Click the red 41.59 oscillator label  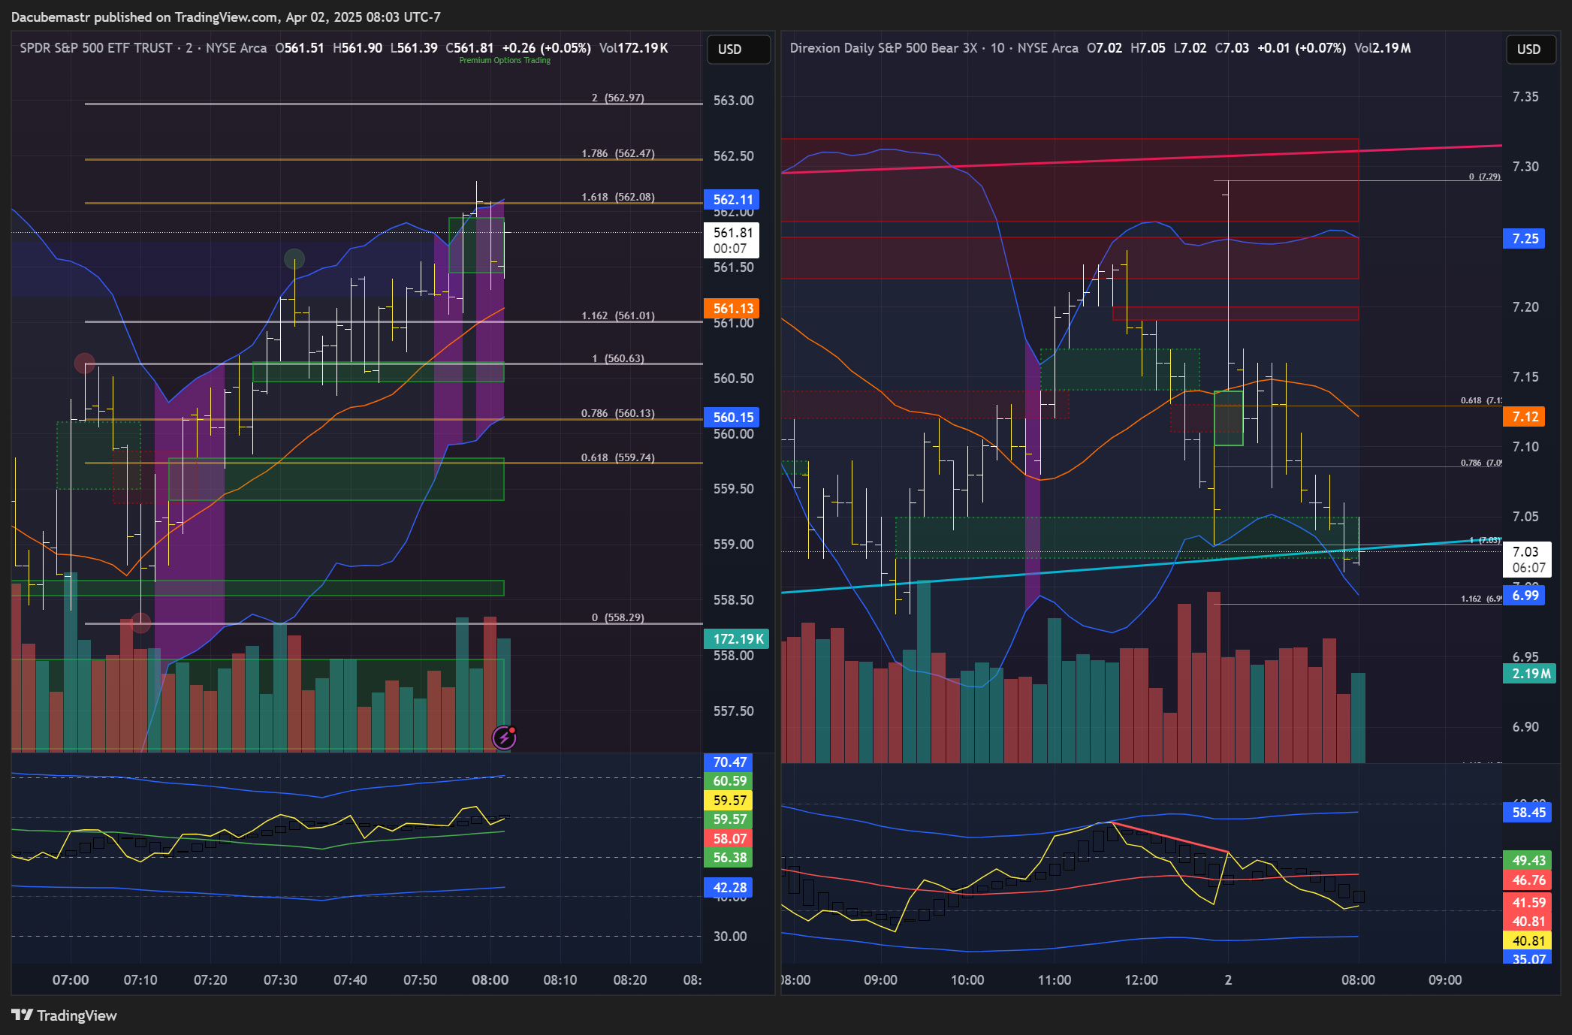tap(1528, 903)
